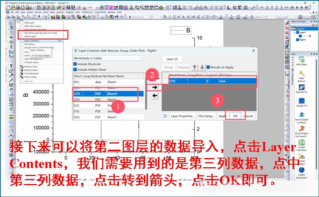Toggle plot B checkbox in Object Manager

click(x=300, y=36)
